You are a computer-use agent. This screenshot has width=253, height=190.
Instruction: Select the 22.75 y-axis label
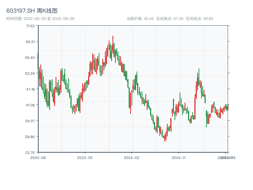[30, 153]
